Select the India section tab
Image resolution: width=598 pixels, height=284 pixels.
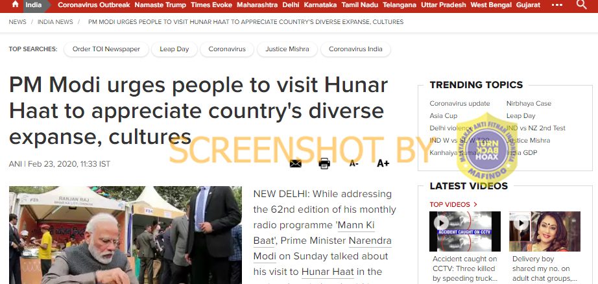pos(34,5)
